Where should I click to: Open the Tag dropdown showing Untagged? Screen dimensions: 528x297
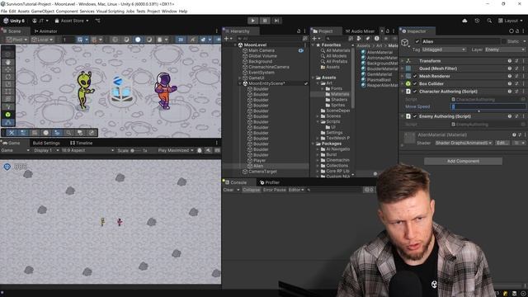(x=444, y=49)
